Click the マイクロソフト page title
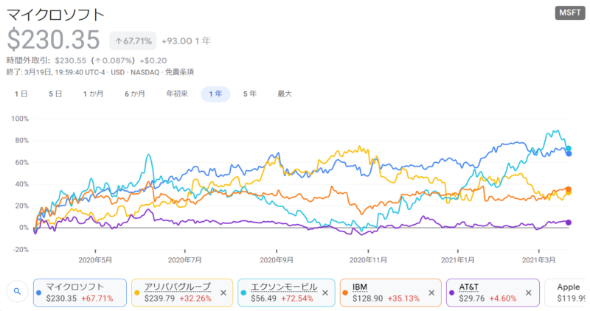 point(56,15)
